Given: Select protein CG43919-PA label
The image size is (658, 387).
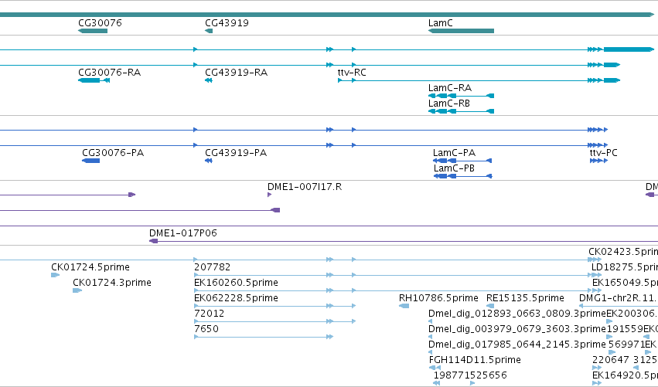Looking at the screenshot, I should pos(236,153).
